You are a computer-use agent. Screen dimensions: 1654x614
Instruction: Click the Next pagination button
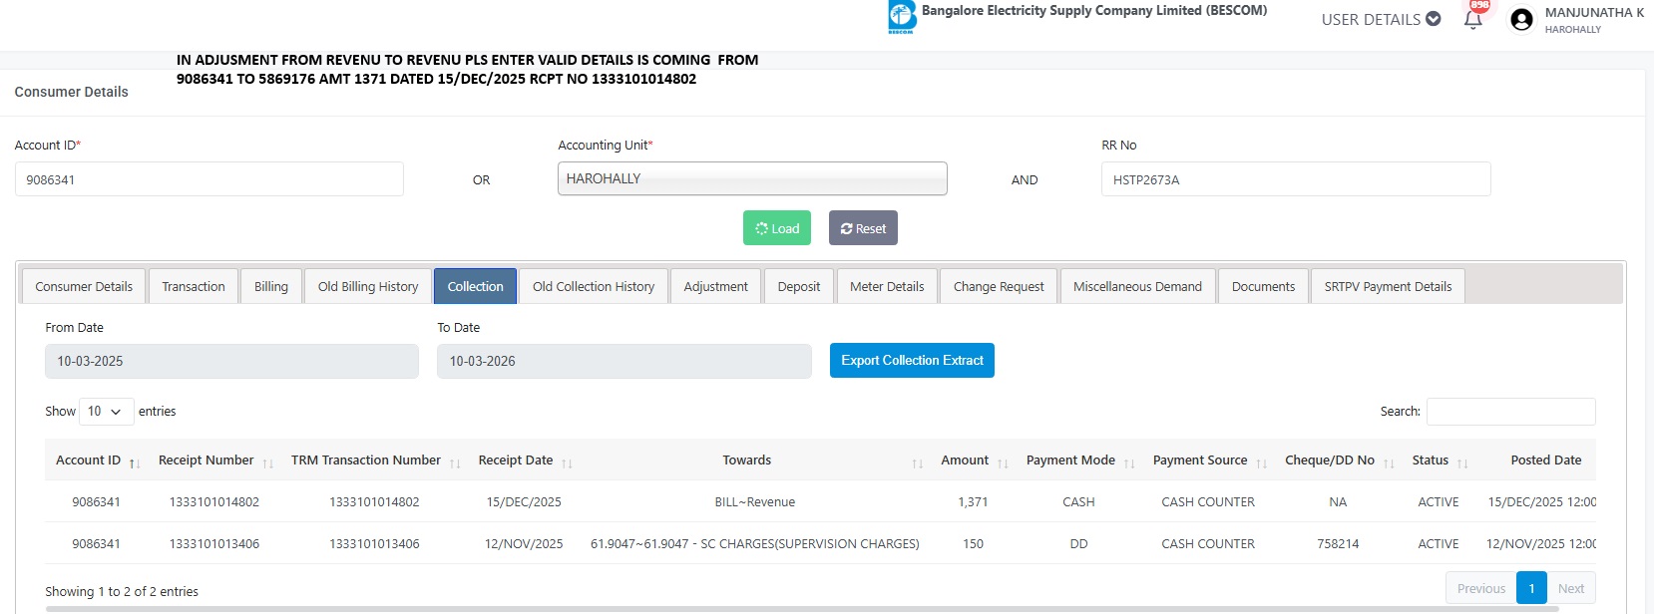(x=1571, y=588)
